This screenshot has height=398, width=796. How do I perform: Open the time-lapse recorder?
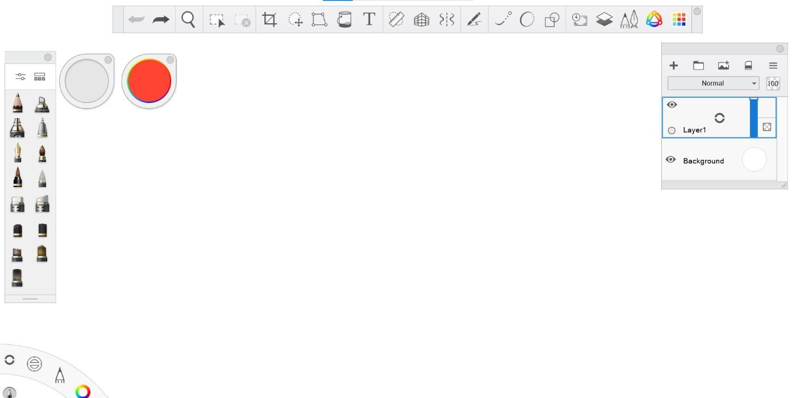pos(579,19)
